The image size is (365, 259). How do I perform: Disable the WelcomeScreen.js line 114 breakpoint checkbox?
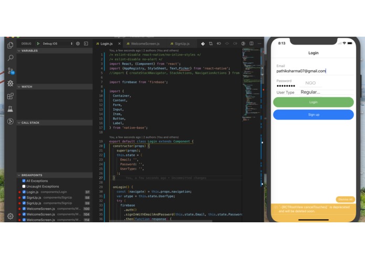point(24,220)
